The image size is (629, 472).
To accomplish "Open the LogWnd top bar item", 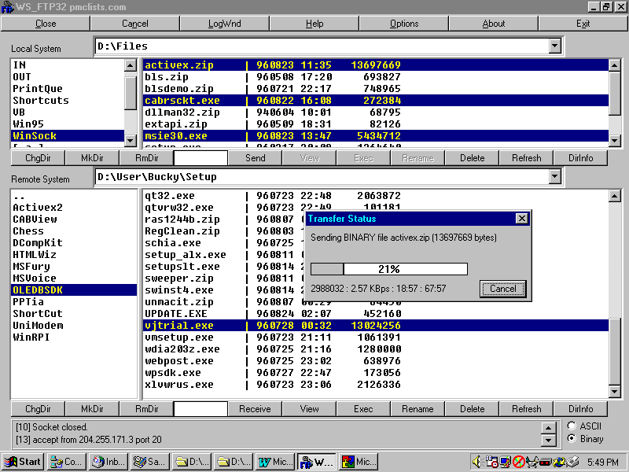I will click(225, 24).
